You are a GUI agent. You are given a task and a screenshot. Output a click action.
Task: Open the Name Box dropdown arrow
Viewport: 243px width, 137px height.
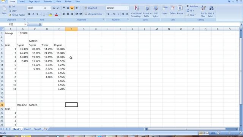[x=25, y=24]
